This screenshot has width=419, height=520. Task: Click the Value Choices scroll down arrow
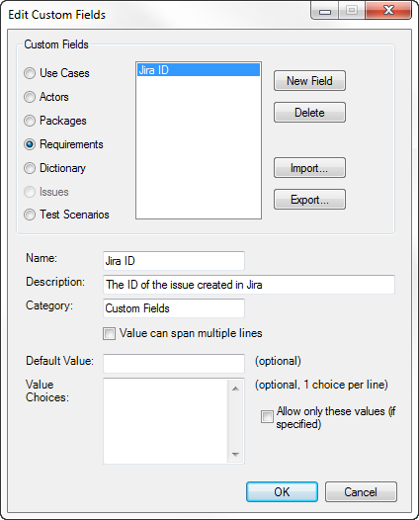235,455
